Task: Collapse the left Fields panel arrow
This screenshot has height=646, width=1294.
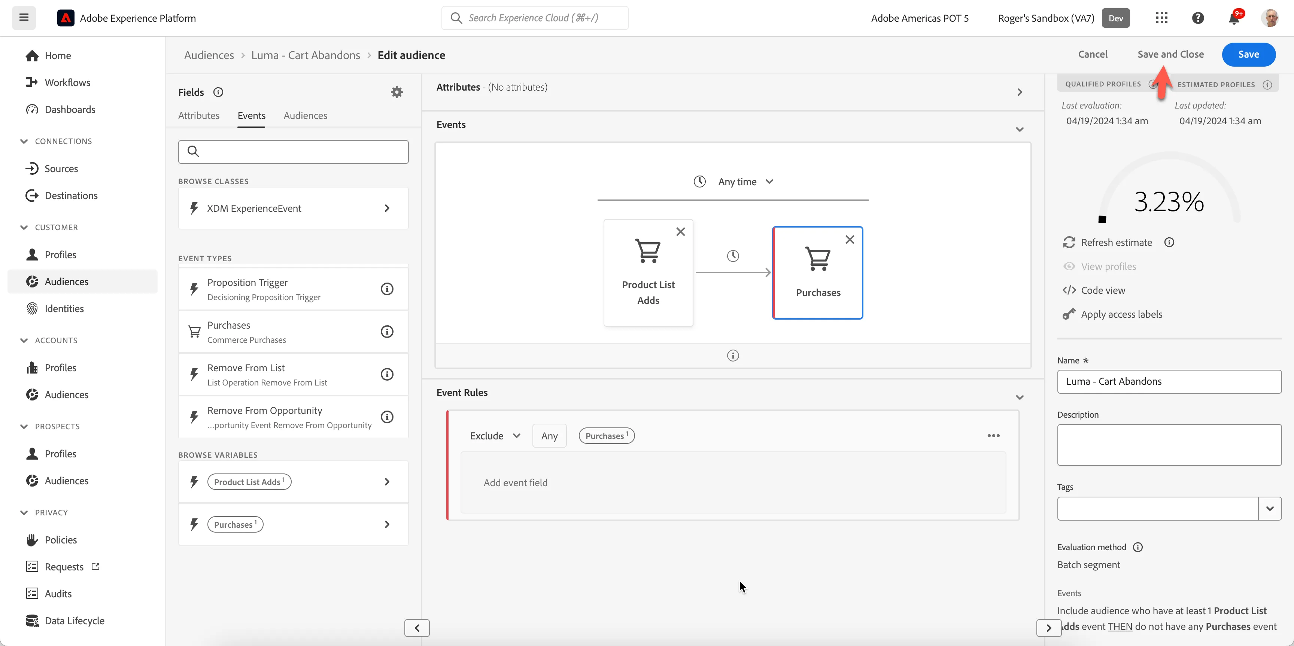Action: (x=417, y=628)
